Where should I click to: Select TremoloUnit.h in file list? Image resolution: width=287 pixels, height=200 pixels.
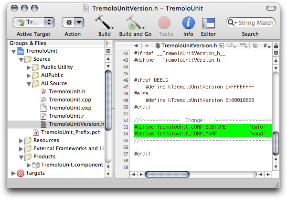(66, 91)
